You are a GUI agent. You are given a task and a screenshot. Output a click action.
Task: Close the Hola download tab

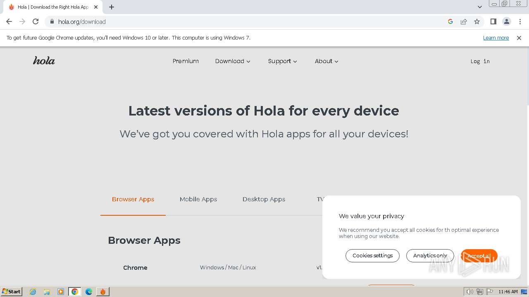(96, 7)
